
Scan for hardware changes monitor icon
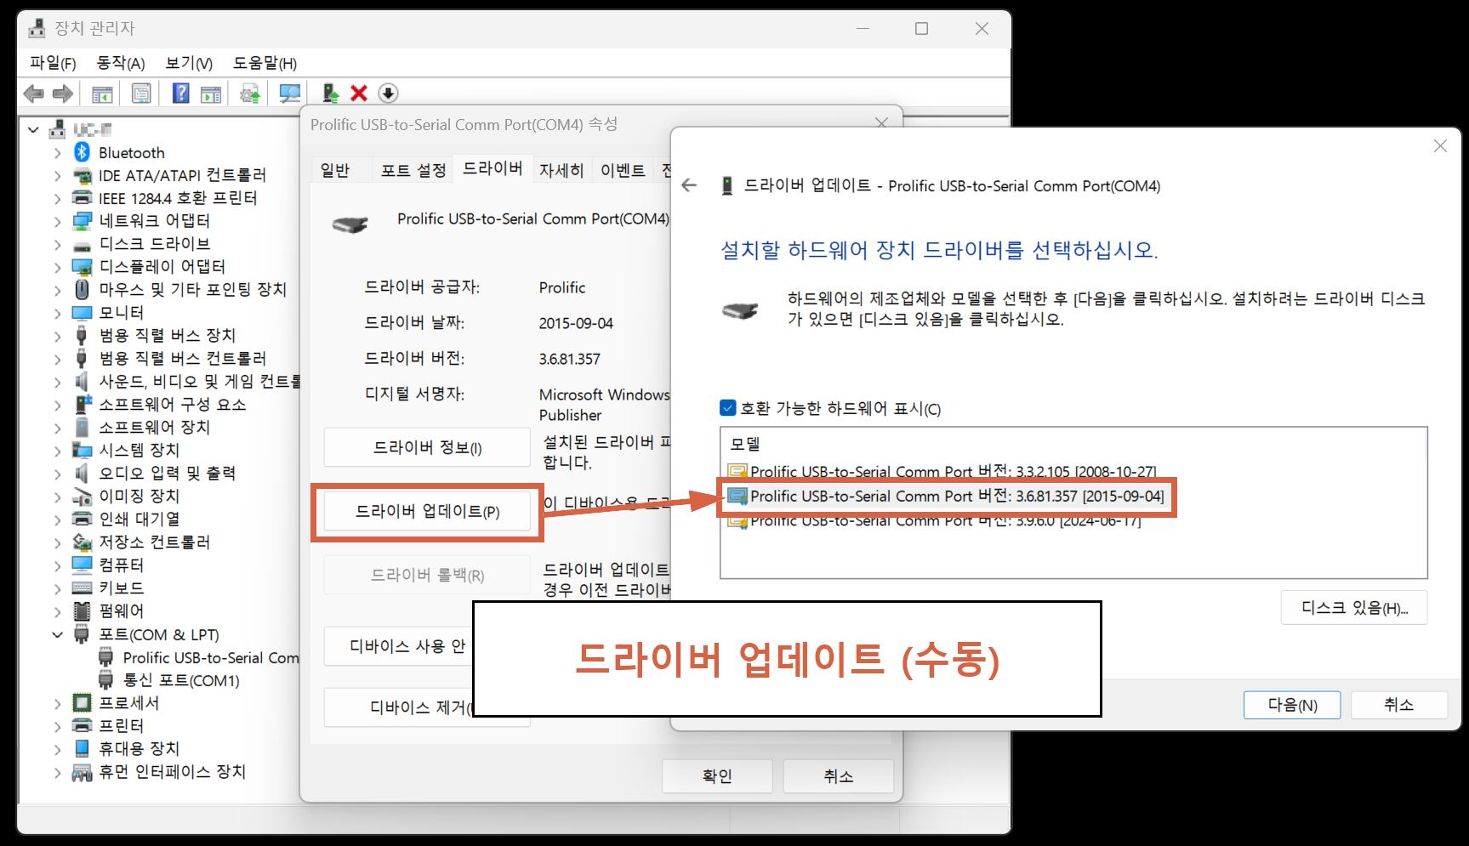coord(290,94)
